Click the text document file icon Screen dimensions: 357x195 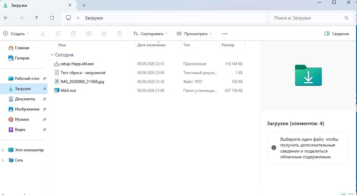coord(57,72)
